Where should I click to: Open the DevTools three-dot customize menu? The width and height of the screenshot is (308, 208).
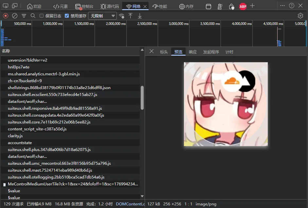coord(282,6)
